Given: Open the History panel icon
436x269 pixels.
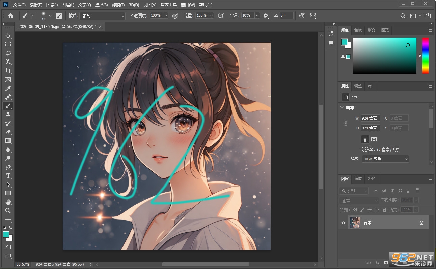Looking at the screenshot, I should [x=331, y=33].
